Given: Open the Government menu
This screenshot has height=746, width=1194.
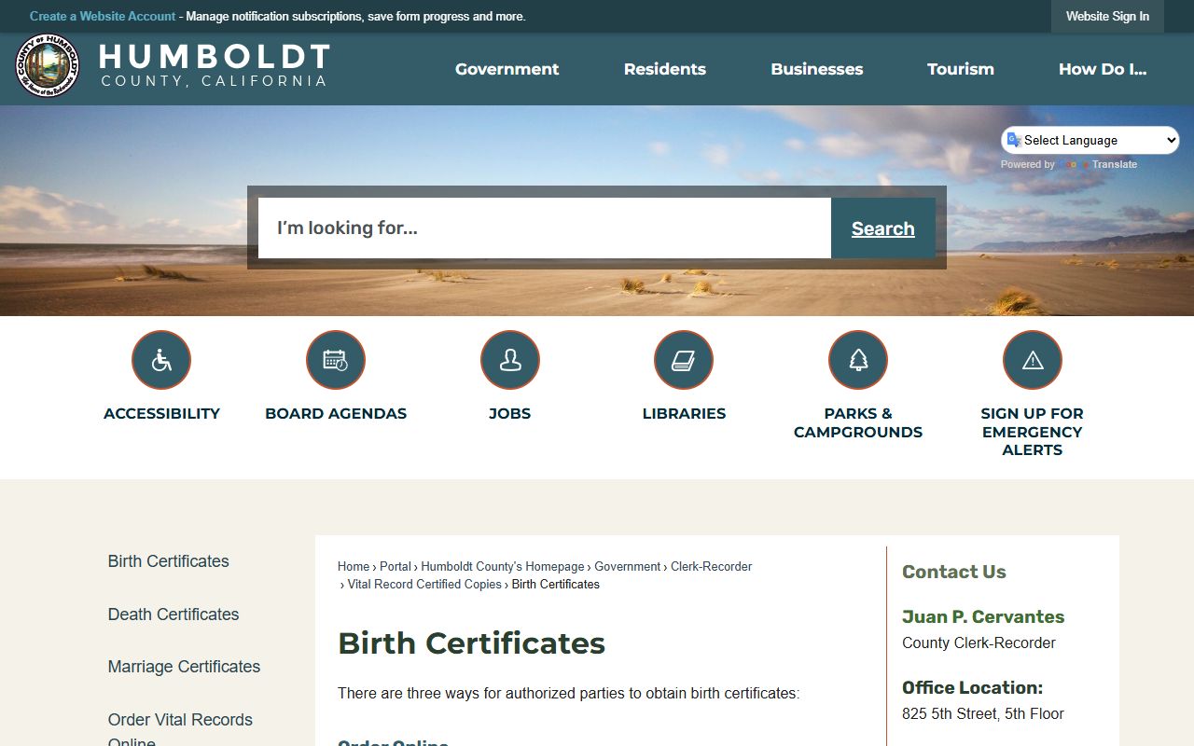Looking at the screenshot, I should click(x=507, y=69).
